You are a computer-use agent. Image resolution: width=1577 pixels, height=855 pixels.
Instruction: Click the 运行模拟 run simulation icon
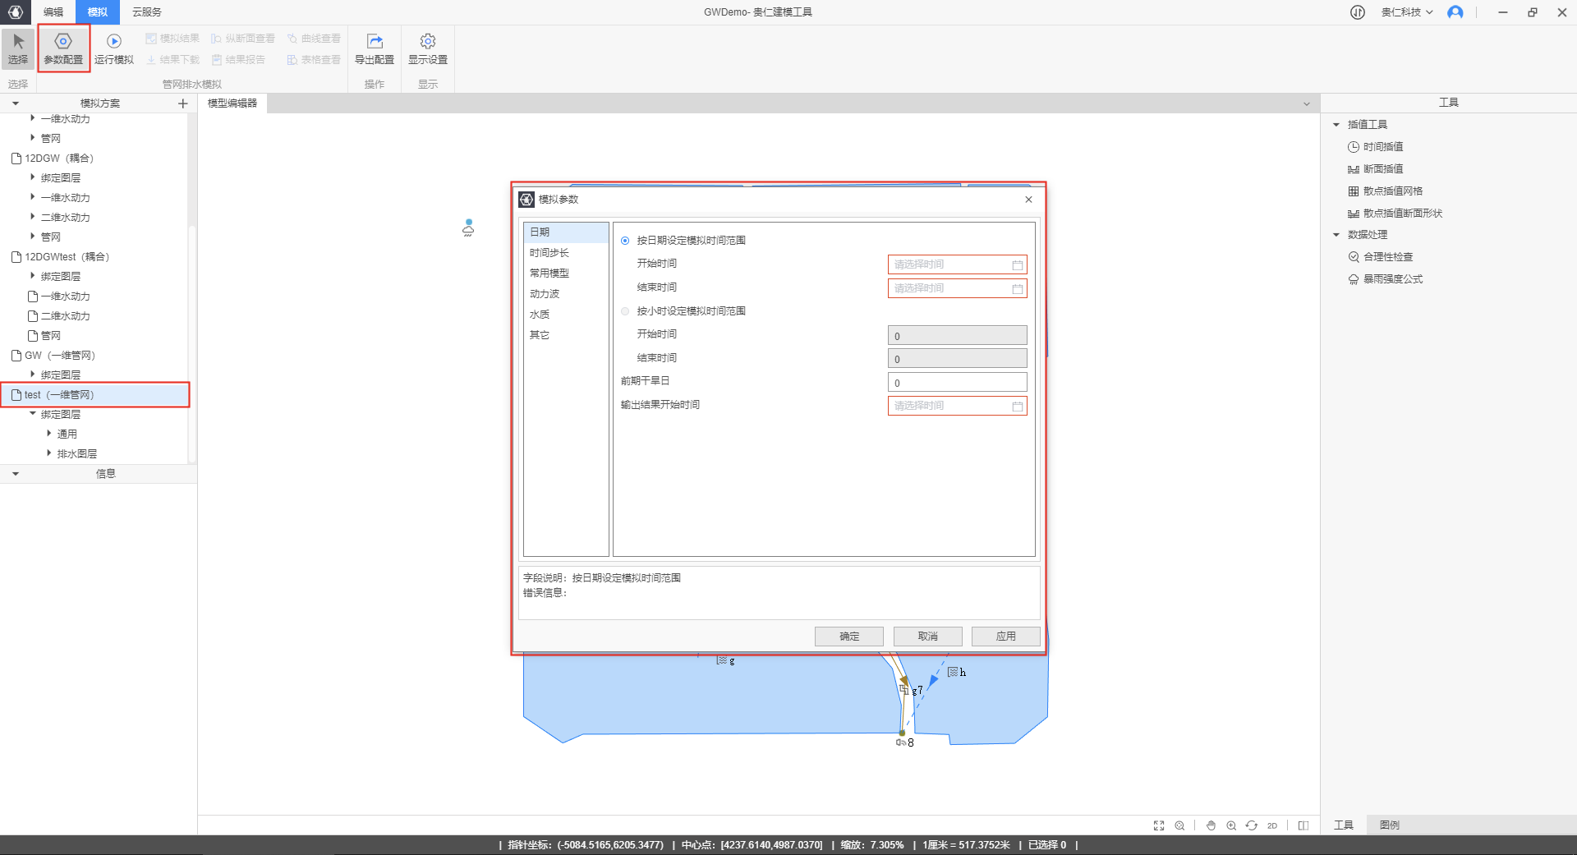tap(113, 42)
